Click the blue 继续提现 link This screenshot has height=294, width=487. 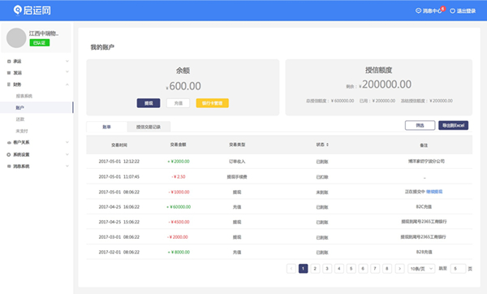click(434, 192)
